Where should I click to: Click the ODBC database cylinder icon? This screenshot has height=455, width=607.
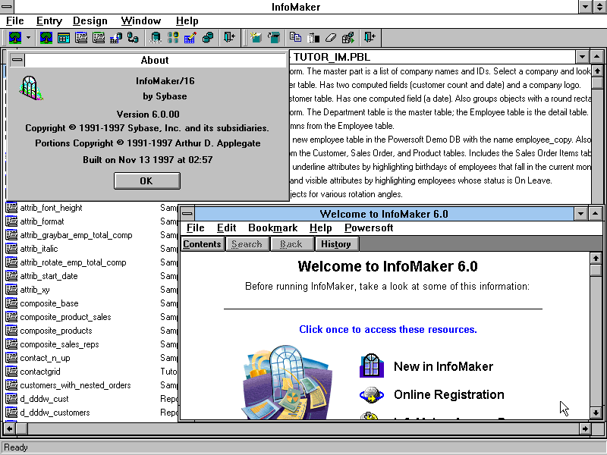tap(156, 37)
